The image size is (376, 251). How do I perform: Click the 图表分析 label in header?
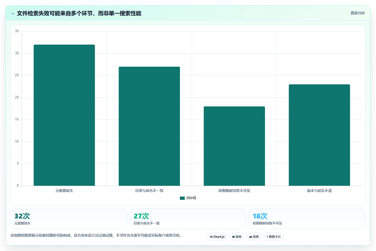(x=358, y=13)
